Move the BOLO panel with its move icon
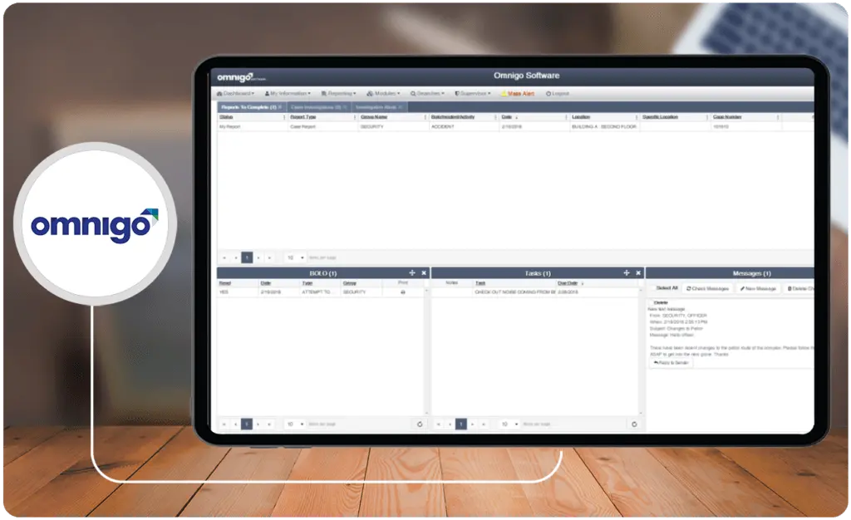 412,272
